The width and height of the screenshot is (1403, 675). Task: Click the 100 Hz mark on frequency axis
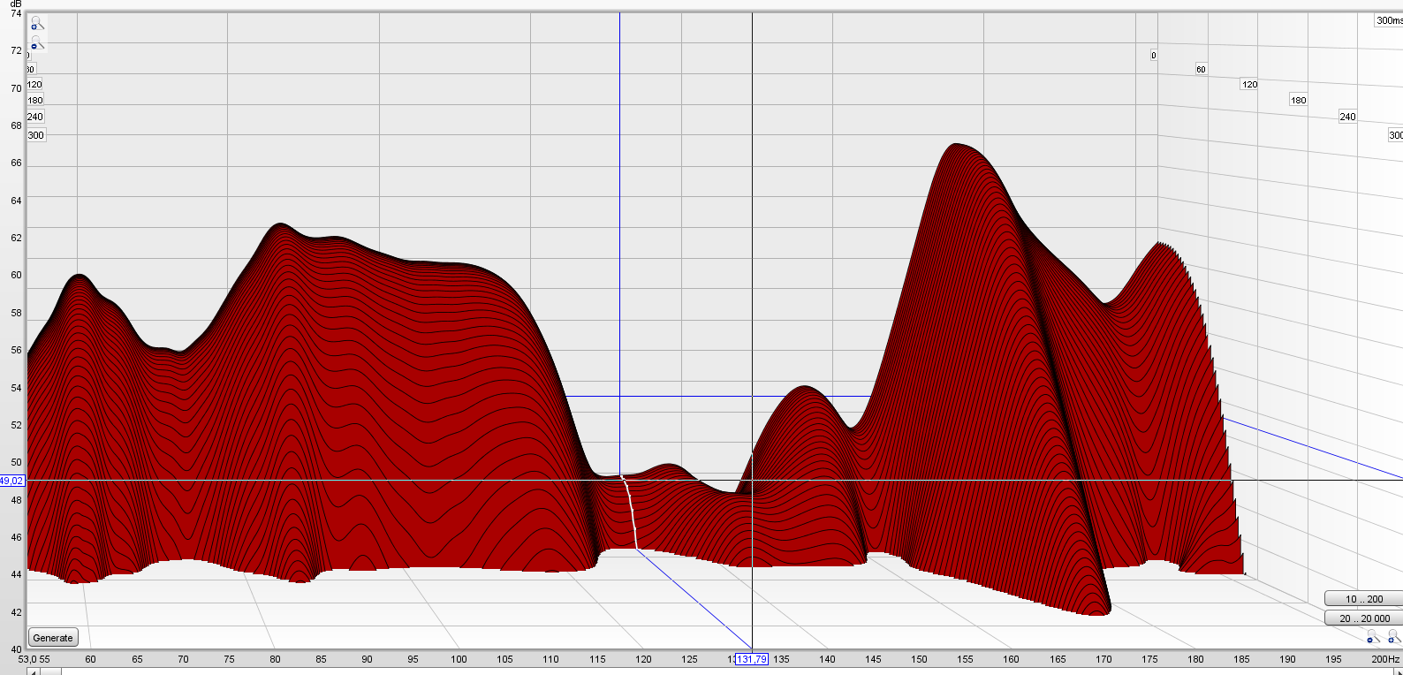tap(459, 659)
